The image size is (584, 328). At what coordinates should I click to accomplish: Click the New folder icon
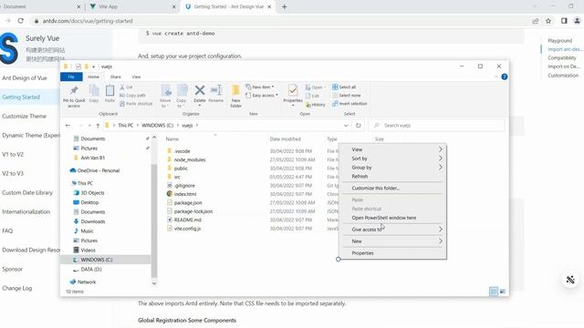point(235,90)
